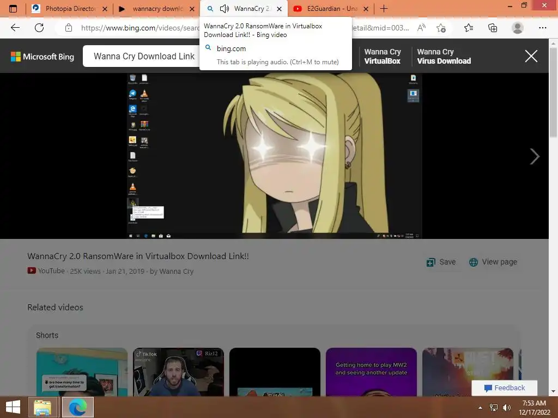Open the taskbar clock and date
Viewport: 558px width, 418px height.
coord(534,407)
